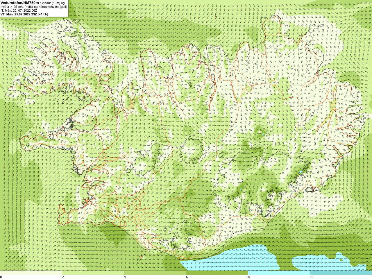The image size is (372, 279).
Task: Click the 'Vindur (10m) og' label
Action: pos(53,3)
